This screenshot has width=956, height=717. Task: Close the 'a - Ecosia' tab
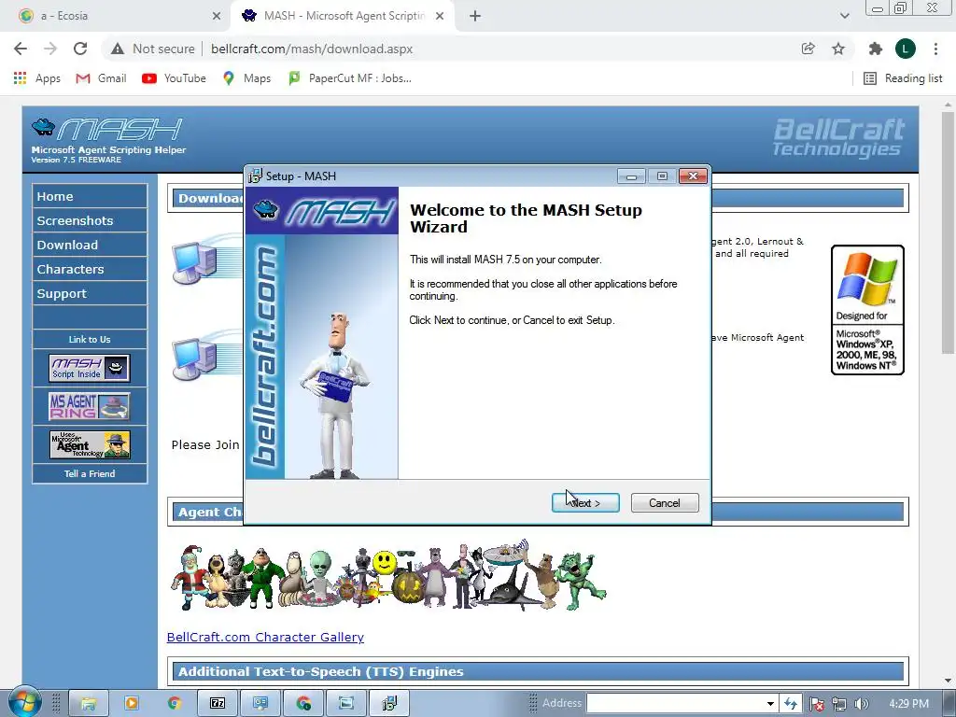click(217, 17)
